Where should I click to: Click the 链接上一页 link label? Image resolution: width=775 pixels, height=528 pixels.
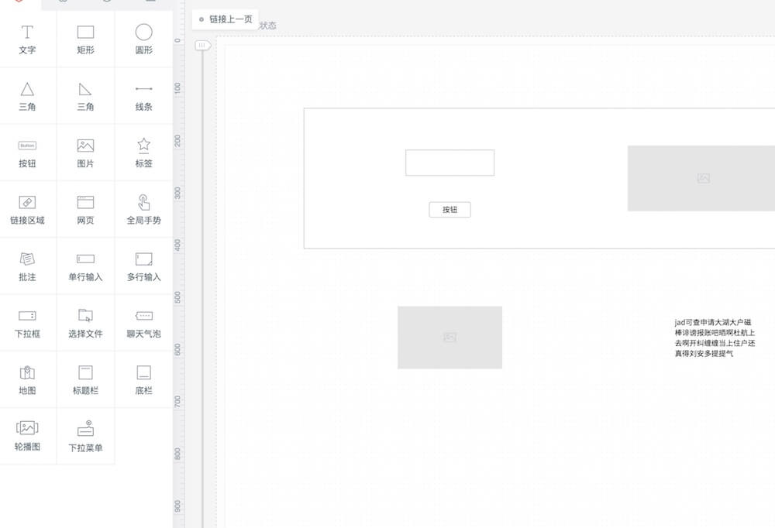coord(230,19)
